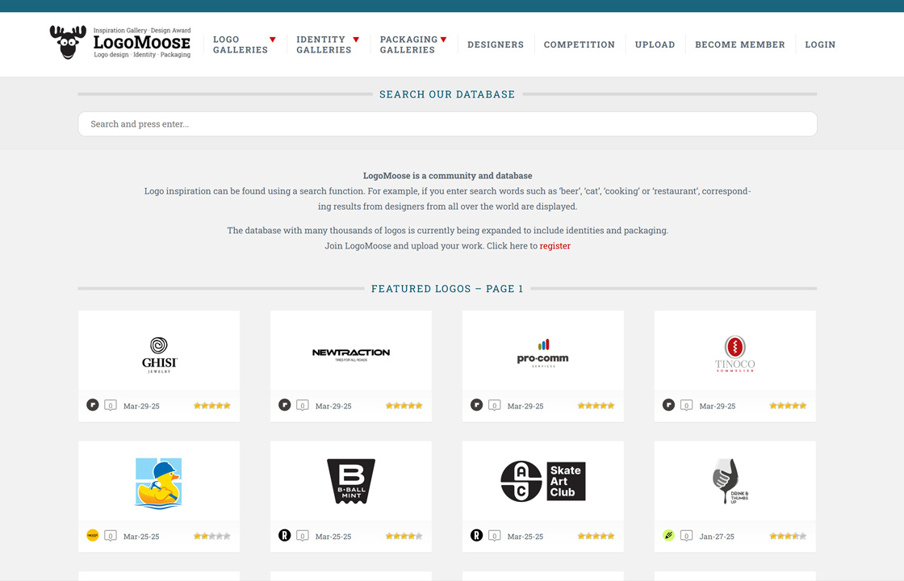
Task: Open the B-Ball Mint logo thumbnail
Action: click(x=351, y=481)
